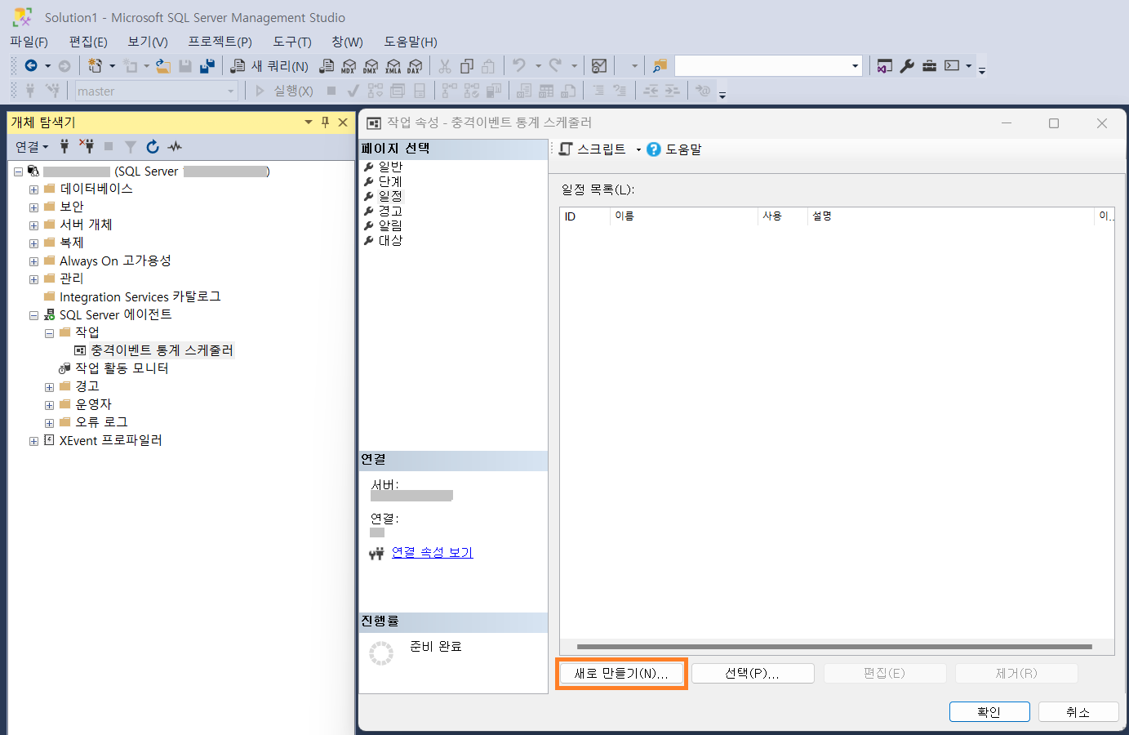Open the 보기(V) menu
The width and height of the screenshot is (1129, 735).
click(148, 42)
